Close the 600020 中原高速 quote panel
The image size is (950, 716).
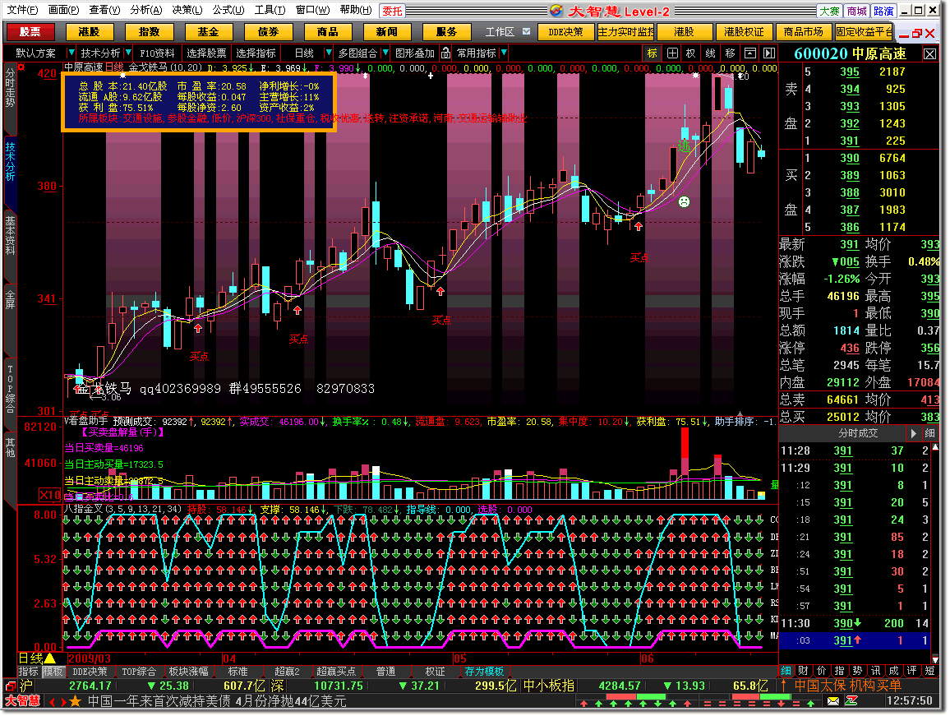(x=929, y=54)
